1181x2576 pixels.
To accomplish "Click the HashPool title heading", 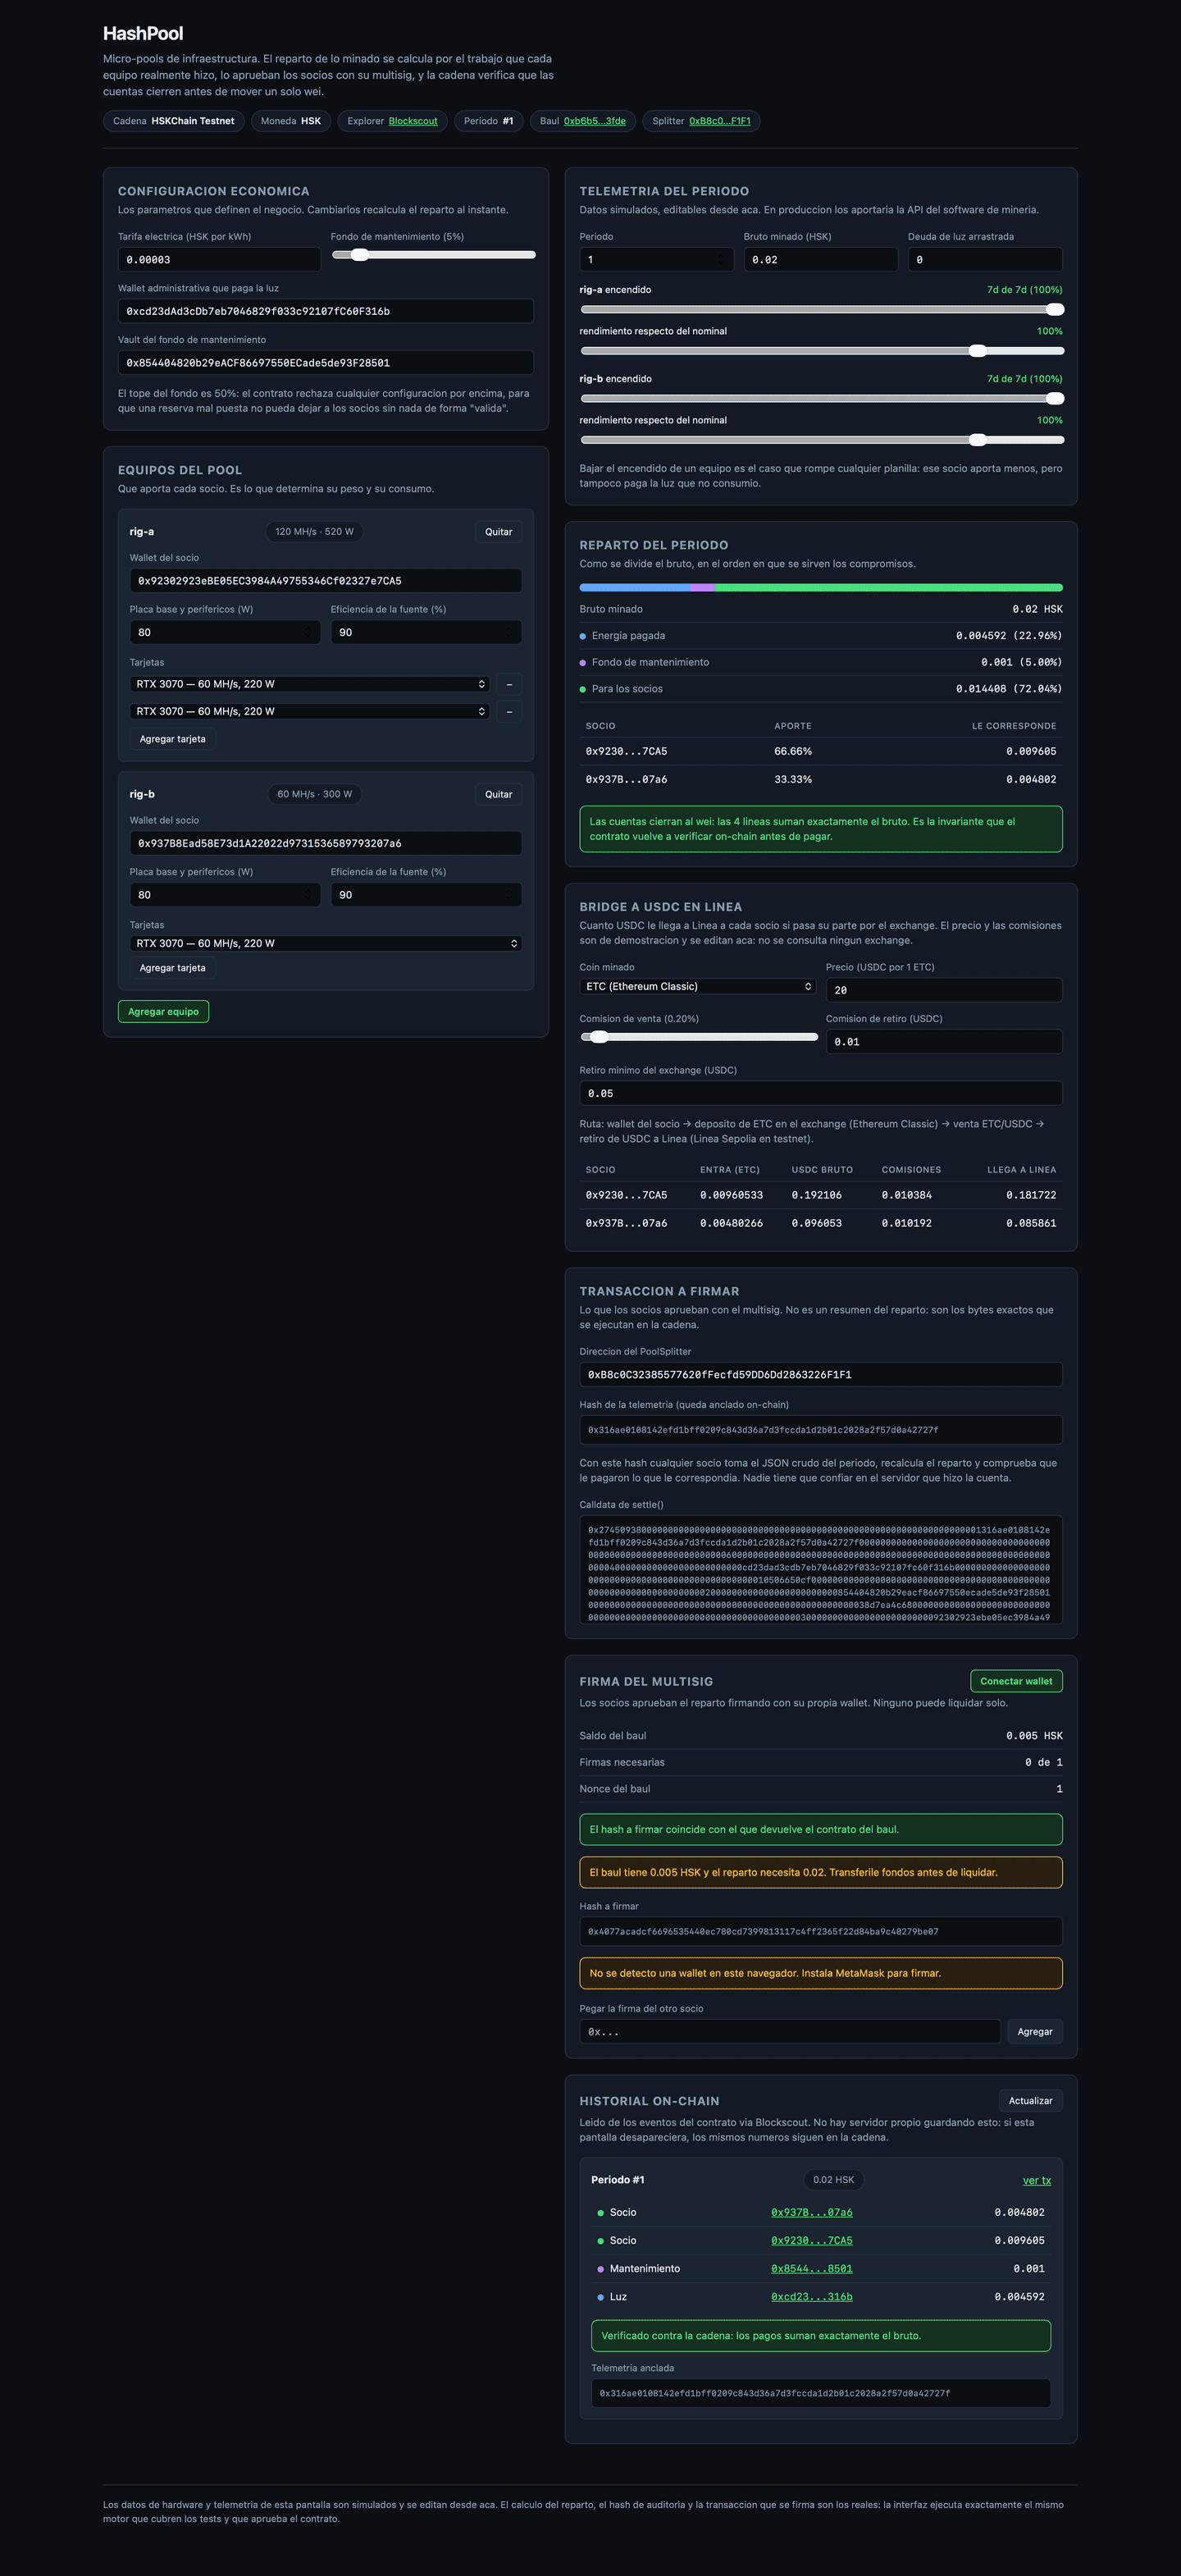I will [143, 34].
